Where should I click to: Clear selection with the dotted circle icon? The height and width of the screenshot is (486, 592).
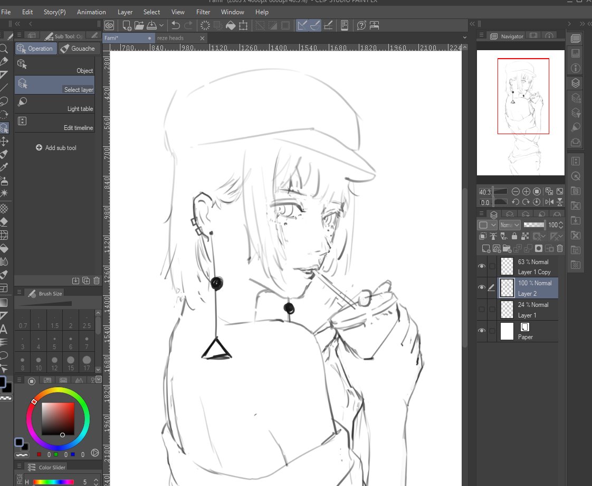click(x=205, y=25)
